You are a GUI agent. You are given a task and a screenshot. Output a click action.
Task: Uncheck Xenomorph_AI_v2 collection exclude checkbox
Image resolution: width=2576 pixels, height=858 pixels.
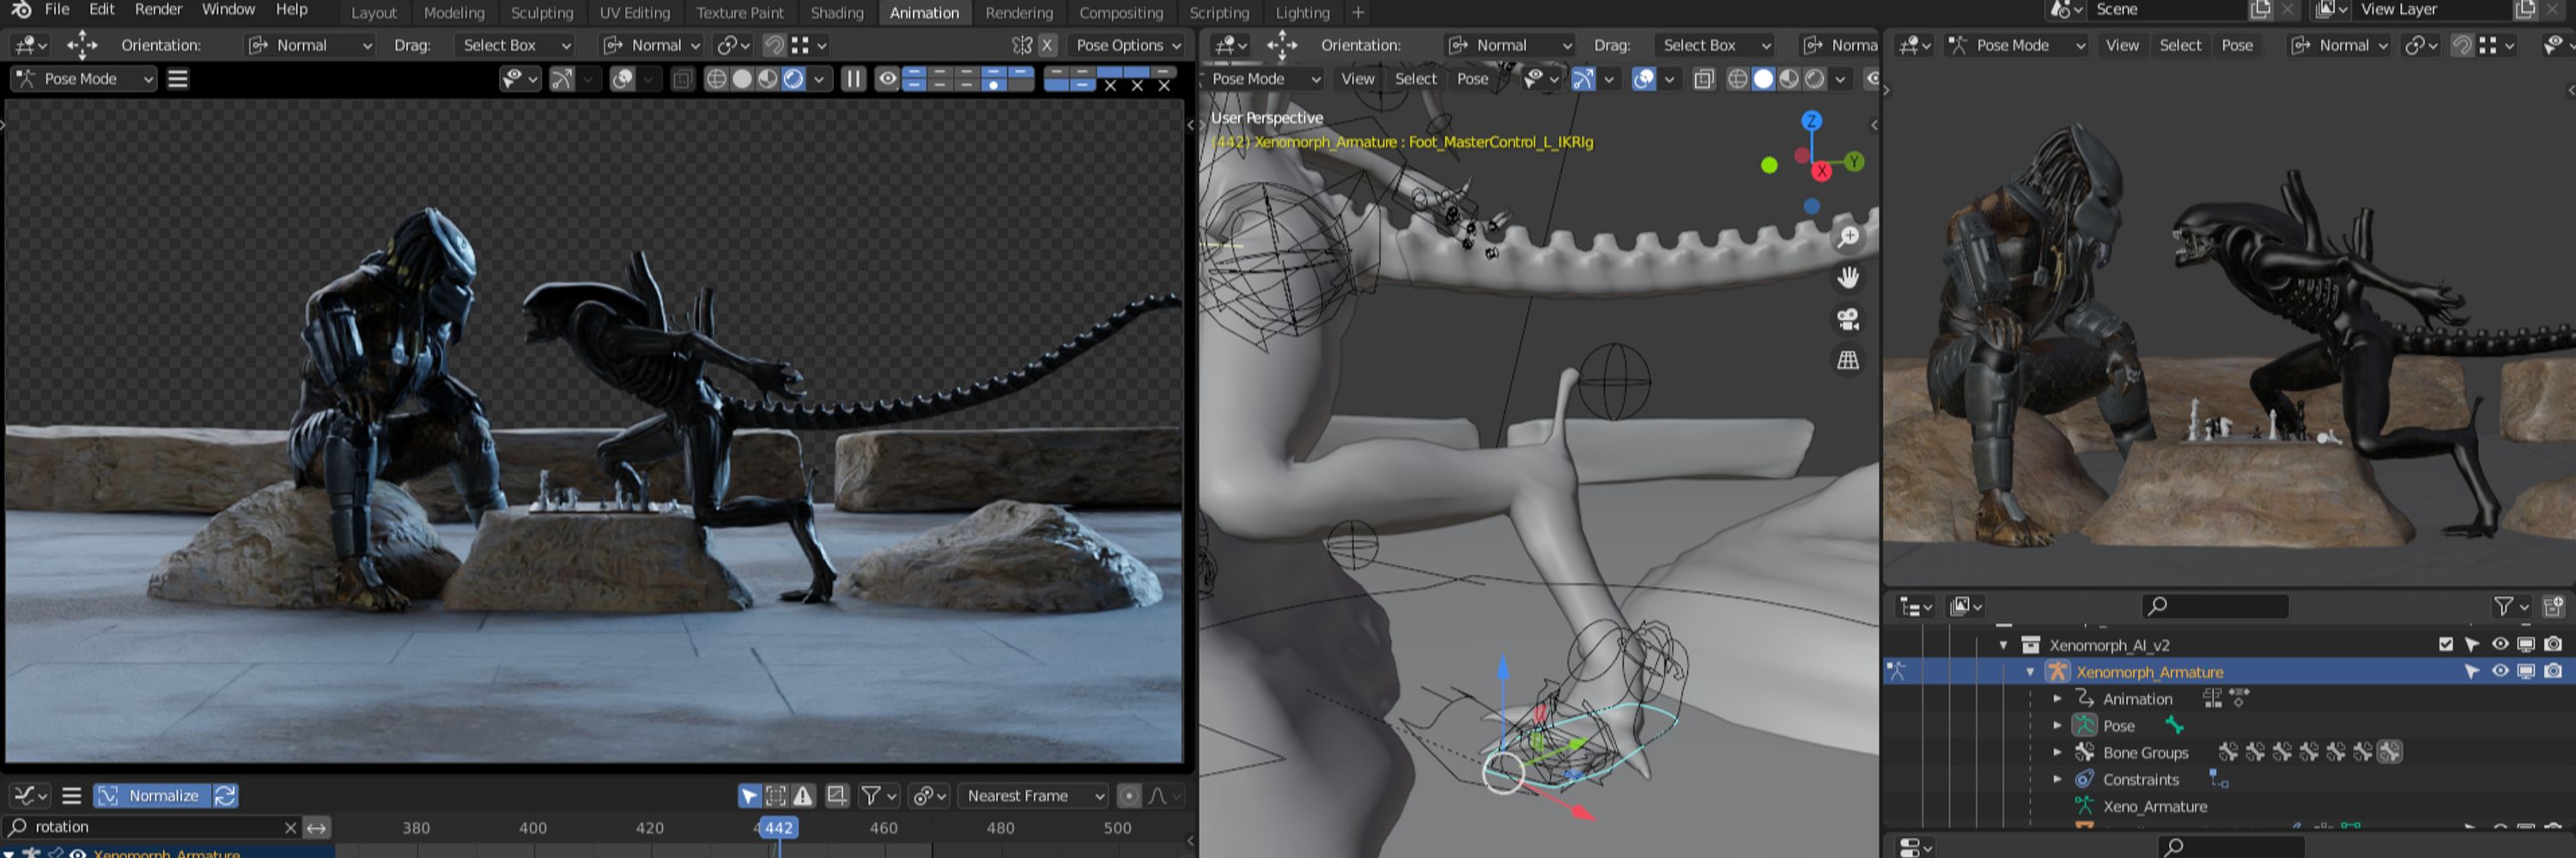click(x=2446, y=644)
